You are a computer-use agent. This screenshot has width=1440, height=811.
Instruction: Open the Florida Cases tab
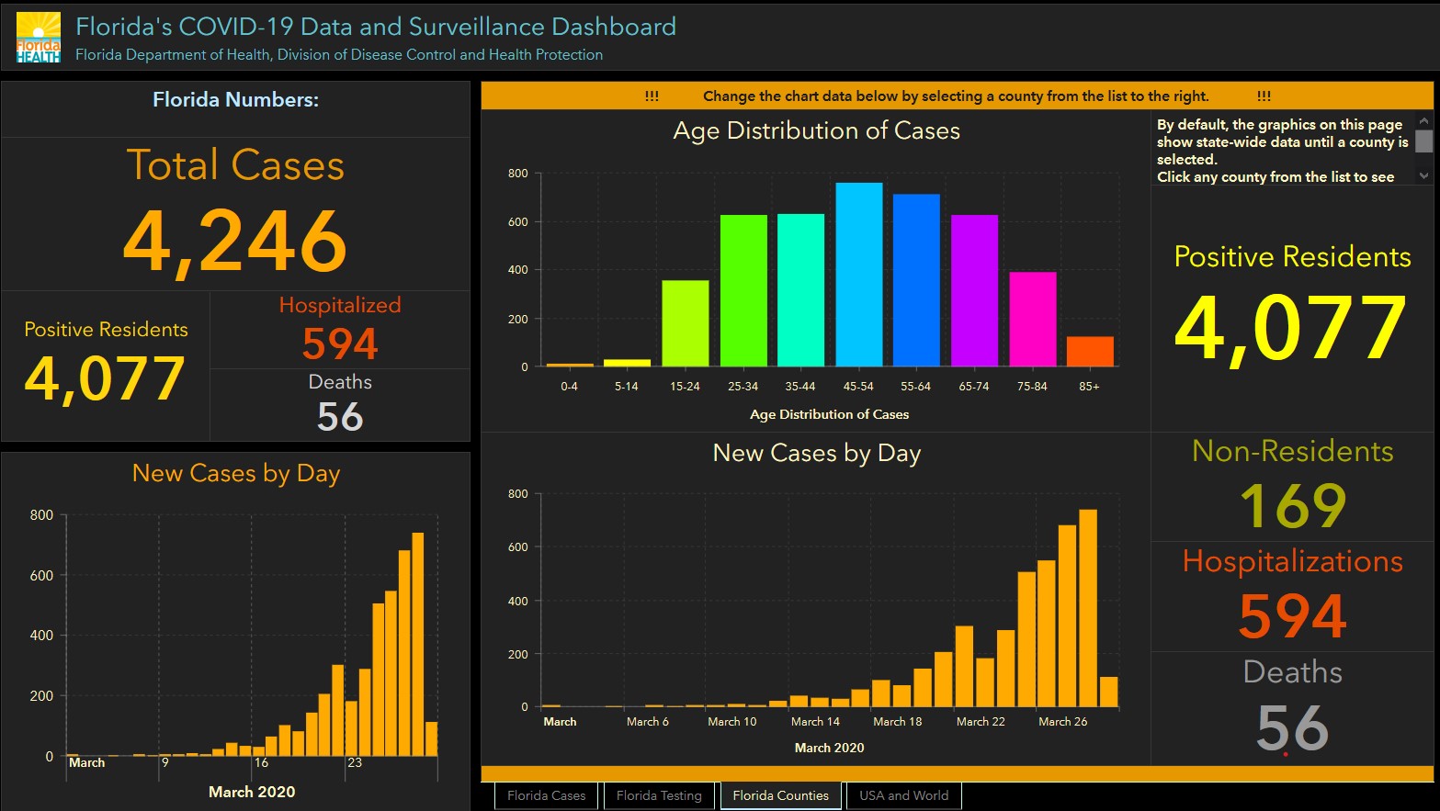[546, 795]
